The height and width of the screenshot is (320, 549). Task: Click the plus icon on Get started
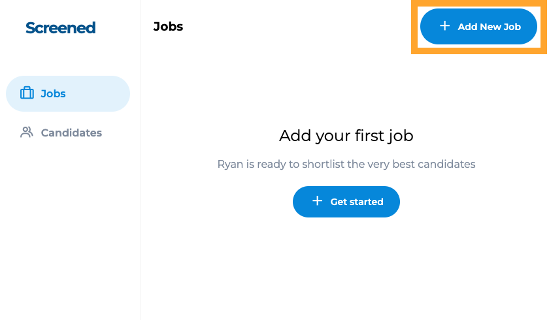(x=318, y=201)
